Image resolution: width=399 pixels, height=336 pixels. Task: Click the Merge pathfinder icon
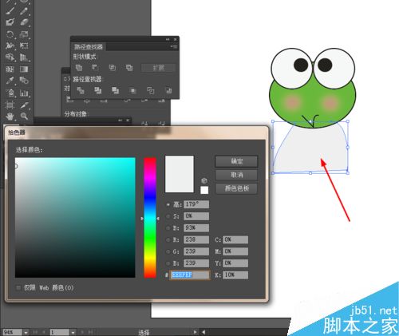coord(115,90)
